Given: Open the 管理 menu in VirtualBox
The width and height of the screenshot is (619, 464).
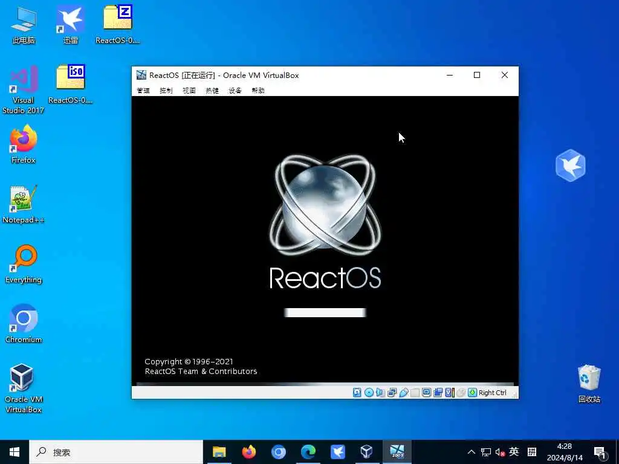Looking at the screenshot, I should click(143, 91).
